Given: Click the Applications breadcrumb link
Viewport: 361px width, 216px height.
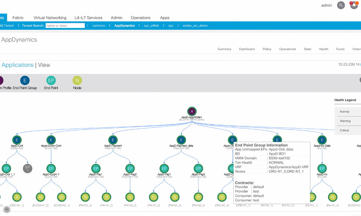Looking at the screenshot, I should (17, 65).
